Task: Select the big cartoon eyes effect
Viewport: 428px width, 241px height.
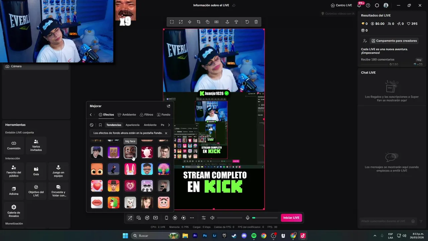Action: [x=97, y=169]
